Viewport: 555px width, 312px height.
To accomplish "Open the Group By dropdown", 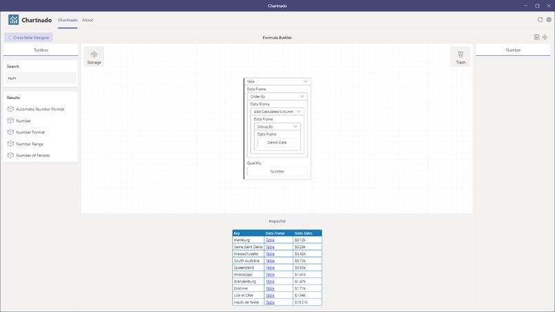I will click(295, 127).
